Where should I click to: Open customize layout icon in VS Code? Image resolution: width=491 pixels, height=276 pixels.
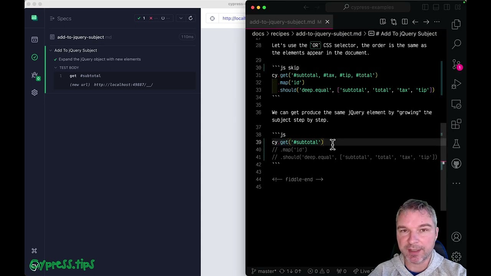pyautogui.click(x=458, y=7)
